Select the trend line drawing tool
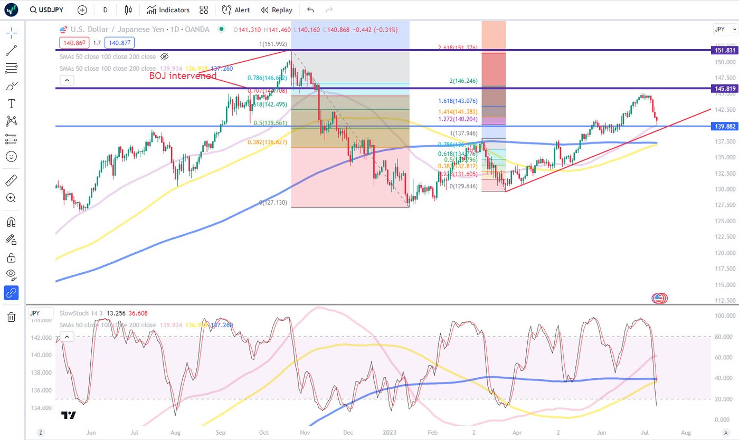This screenshot has width=739, height=440. coord(11,51)
